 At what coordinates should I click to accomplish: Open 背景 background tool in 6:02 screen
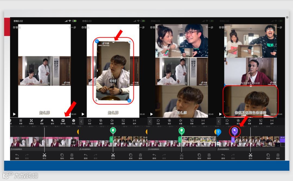tap(21, 121)
